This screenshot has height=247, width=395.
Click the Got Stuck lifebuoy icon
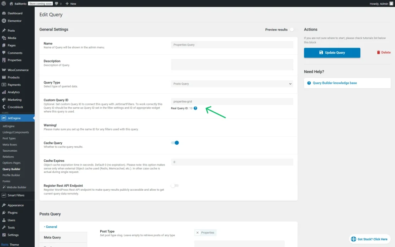353,239
